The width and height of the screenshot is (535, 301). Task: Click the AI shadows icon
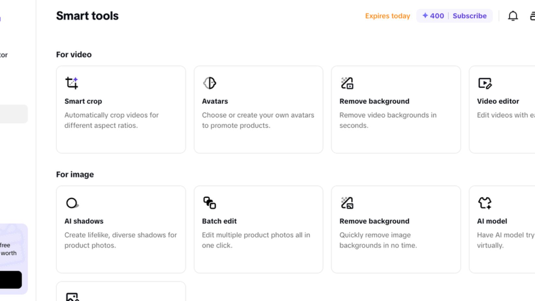pos(72,203)
